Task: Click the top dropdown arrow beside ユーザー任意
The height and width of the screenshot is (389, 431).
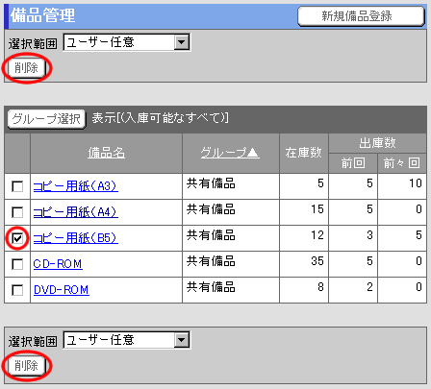Action: click(x=182, y=42)
